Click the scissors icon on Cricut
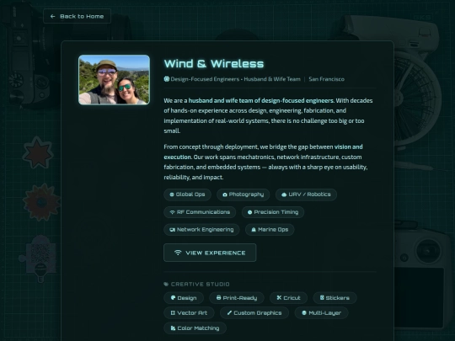Viewport: 455px width, 341px height. coord(279,297)
